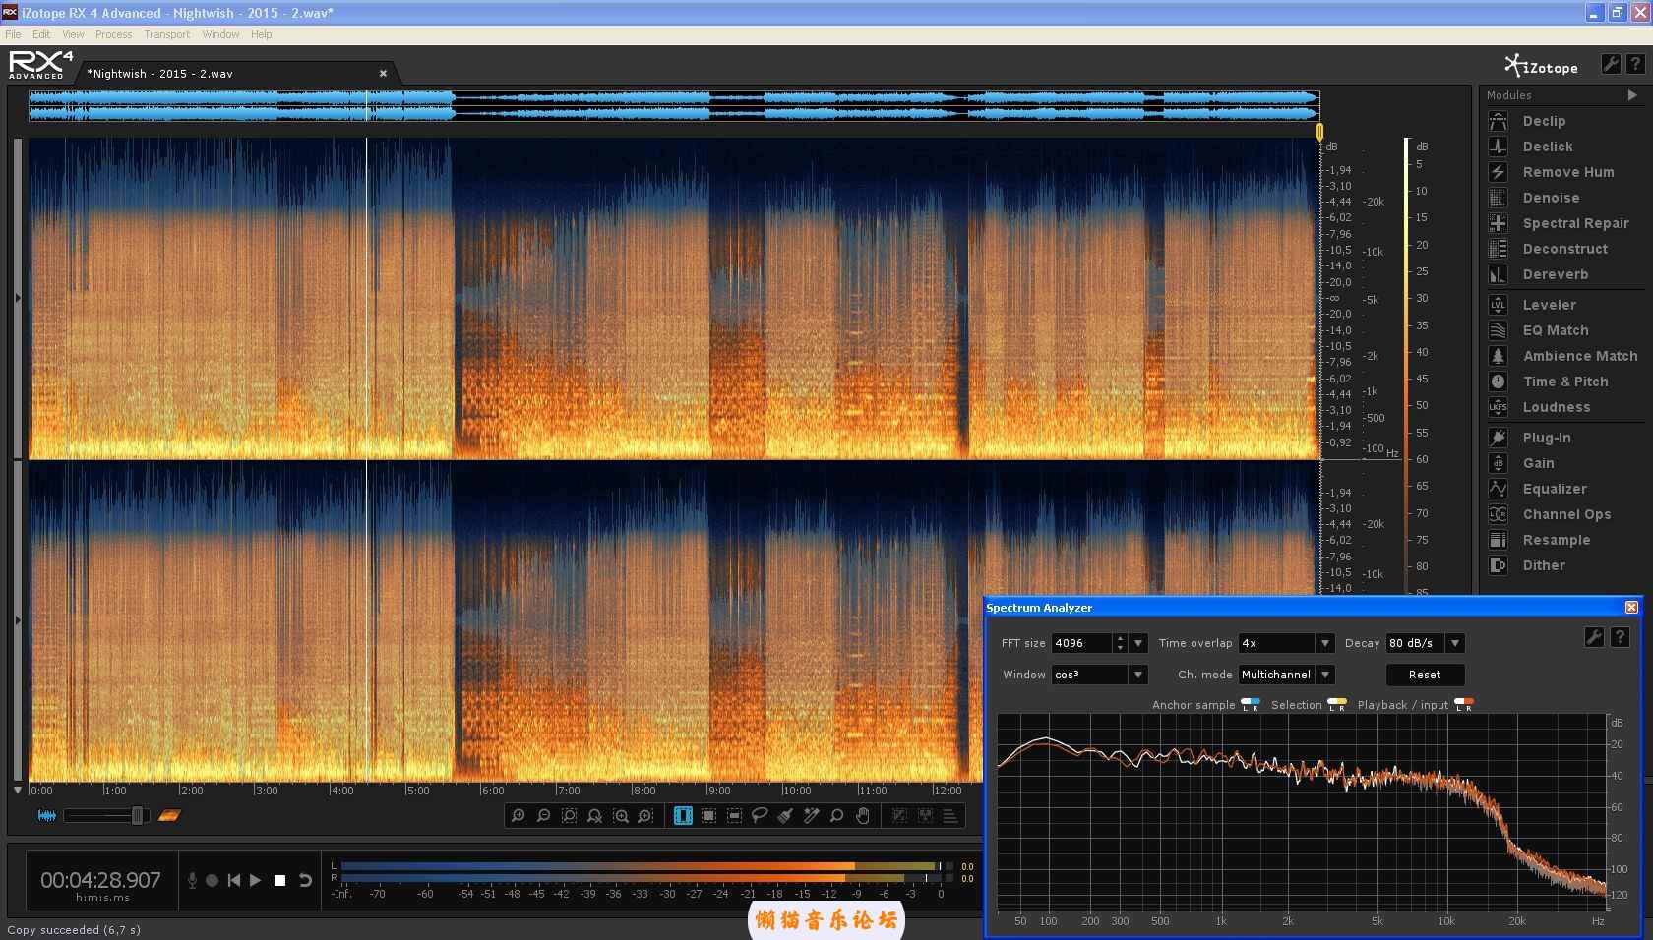Image resolution: width=1653 pixels, height=940 pixels.
Task: Open the Channel Ops module
Action: point(1564,514)
